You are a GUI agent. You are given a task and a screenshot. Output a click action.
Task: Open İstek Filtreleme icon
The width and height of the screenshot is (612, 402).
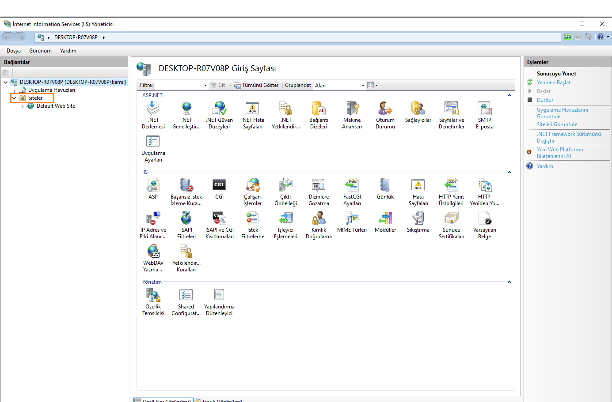253,218
